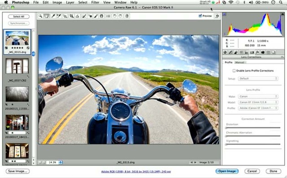The image size is (287, 178).
Task: Open the zoom level dropdown showing 14.3%
Action: point(61,162)
